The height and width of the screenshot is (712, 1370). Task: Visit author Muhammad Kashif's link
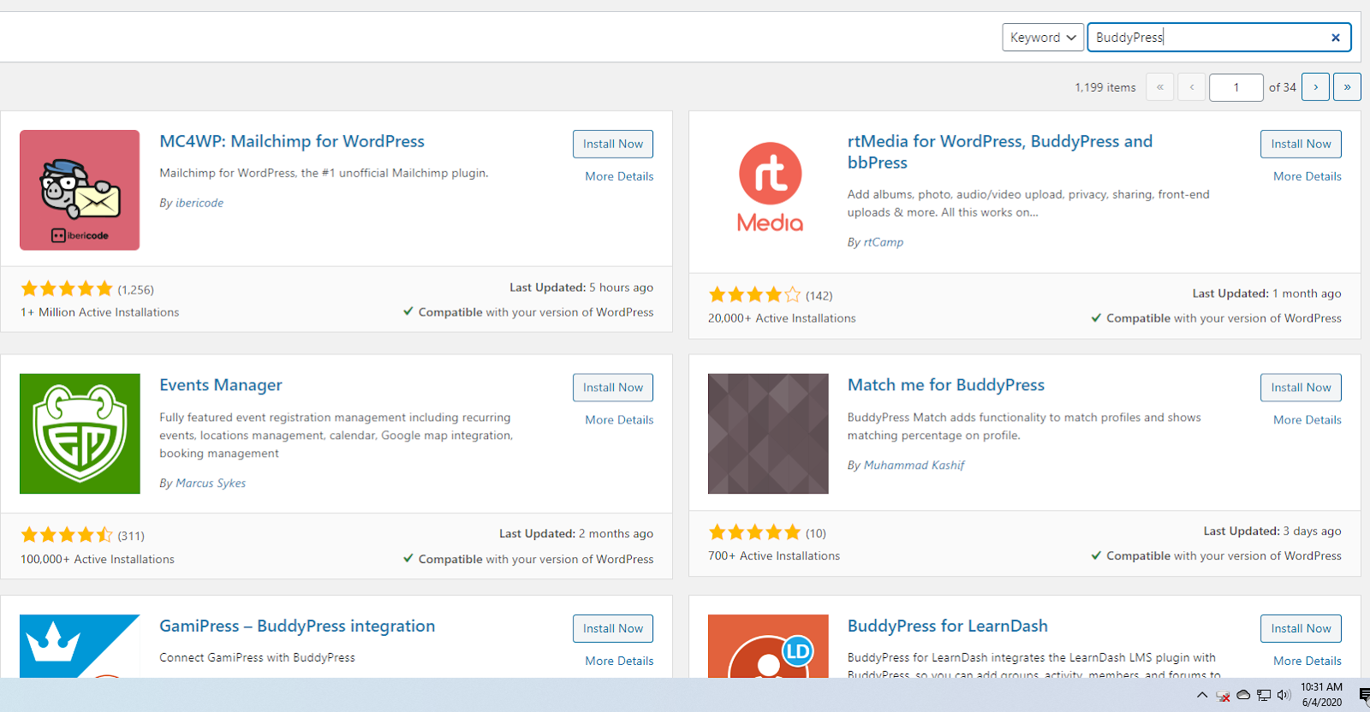coord(914,466)
